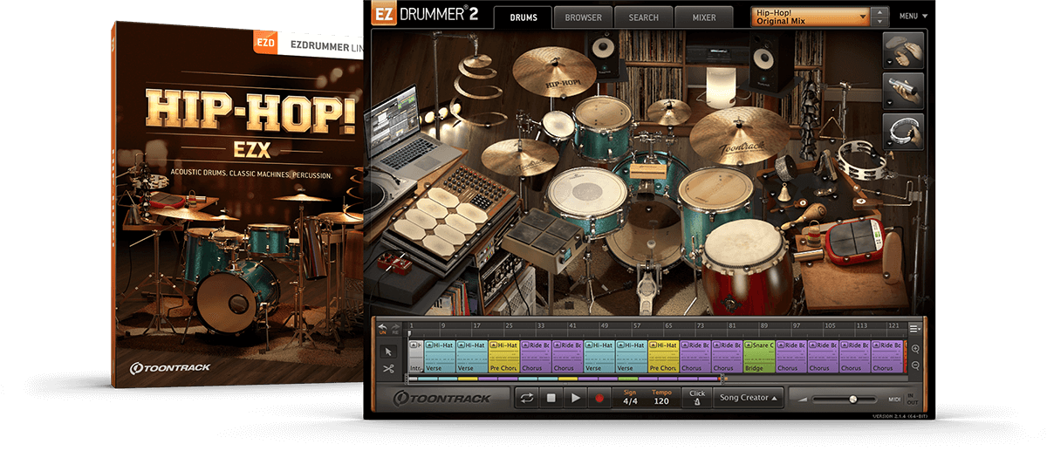Switch to the DRUMS tab

523,17
